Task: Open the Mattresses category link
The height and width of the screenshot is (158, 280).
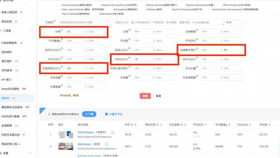Action: (x=84, y=144)
